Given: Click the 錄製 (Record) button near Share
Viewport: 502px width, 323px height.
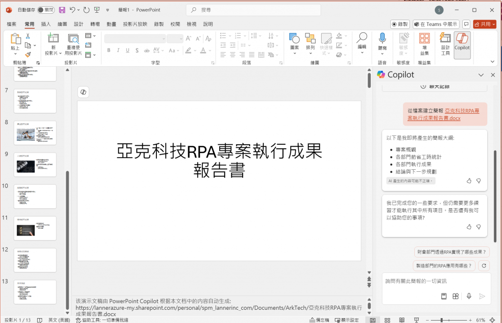Looking at the screenshot, I should [400, 24].
